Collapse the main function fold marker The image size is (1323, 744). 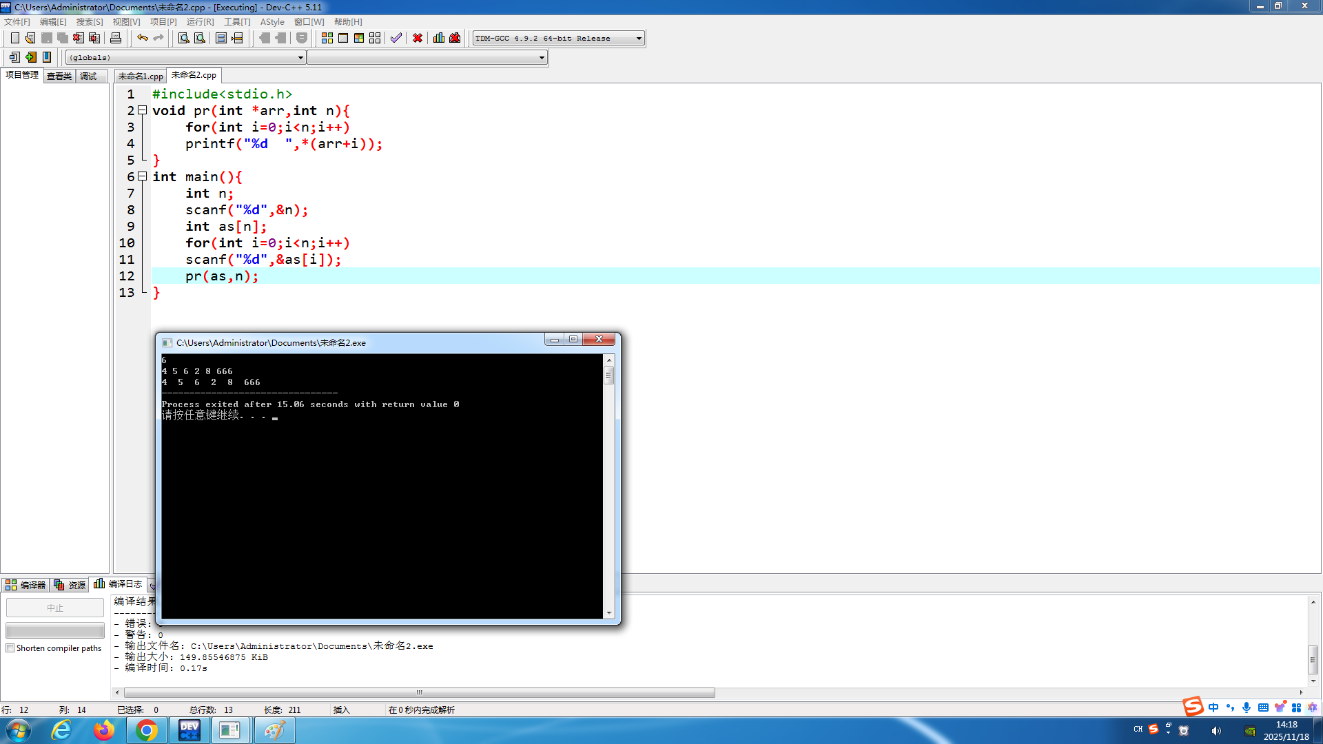tap(142, 176)
